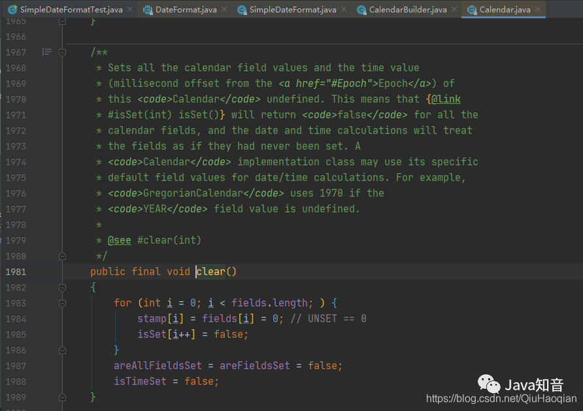Click line number 1981 in gutter
This screenshot has height=411, width=583.
[16, 272]
